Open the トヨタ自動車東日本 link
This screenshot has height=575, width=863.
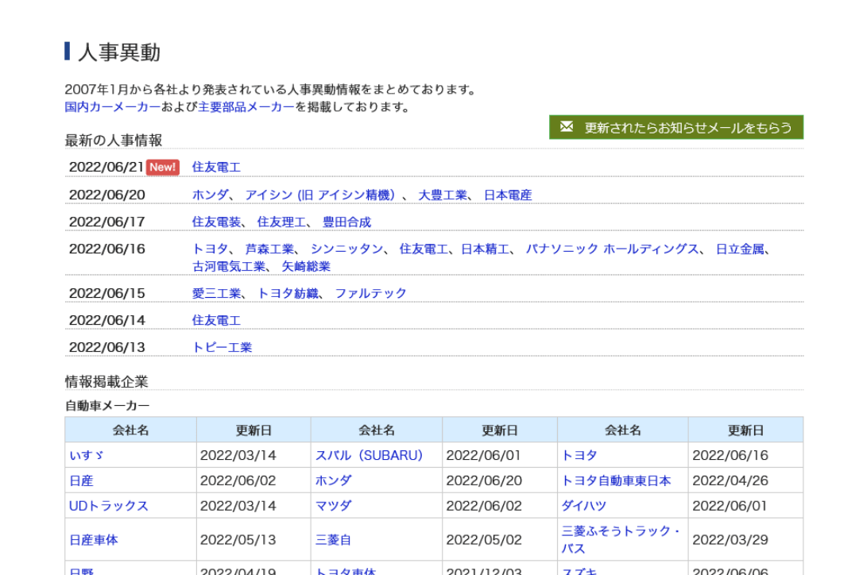(x=616, y=481)
